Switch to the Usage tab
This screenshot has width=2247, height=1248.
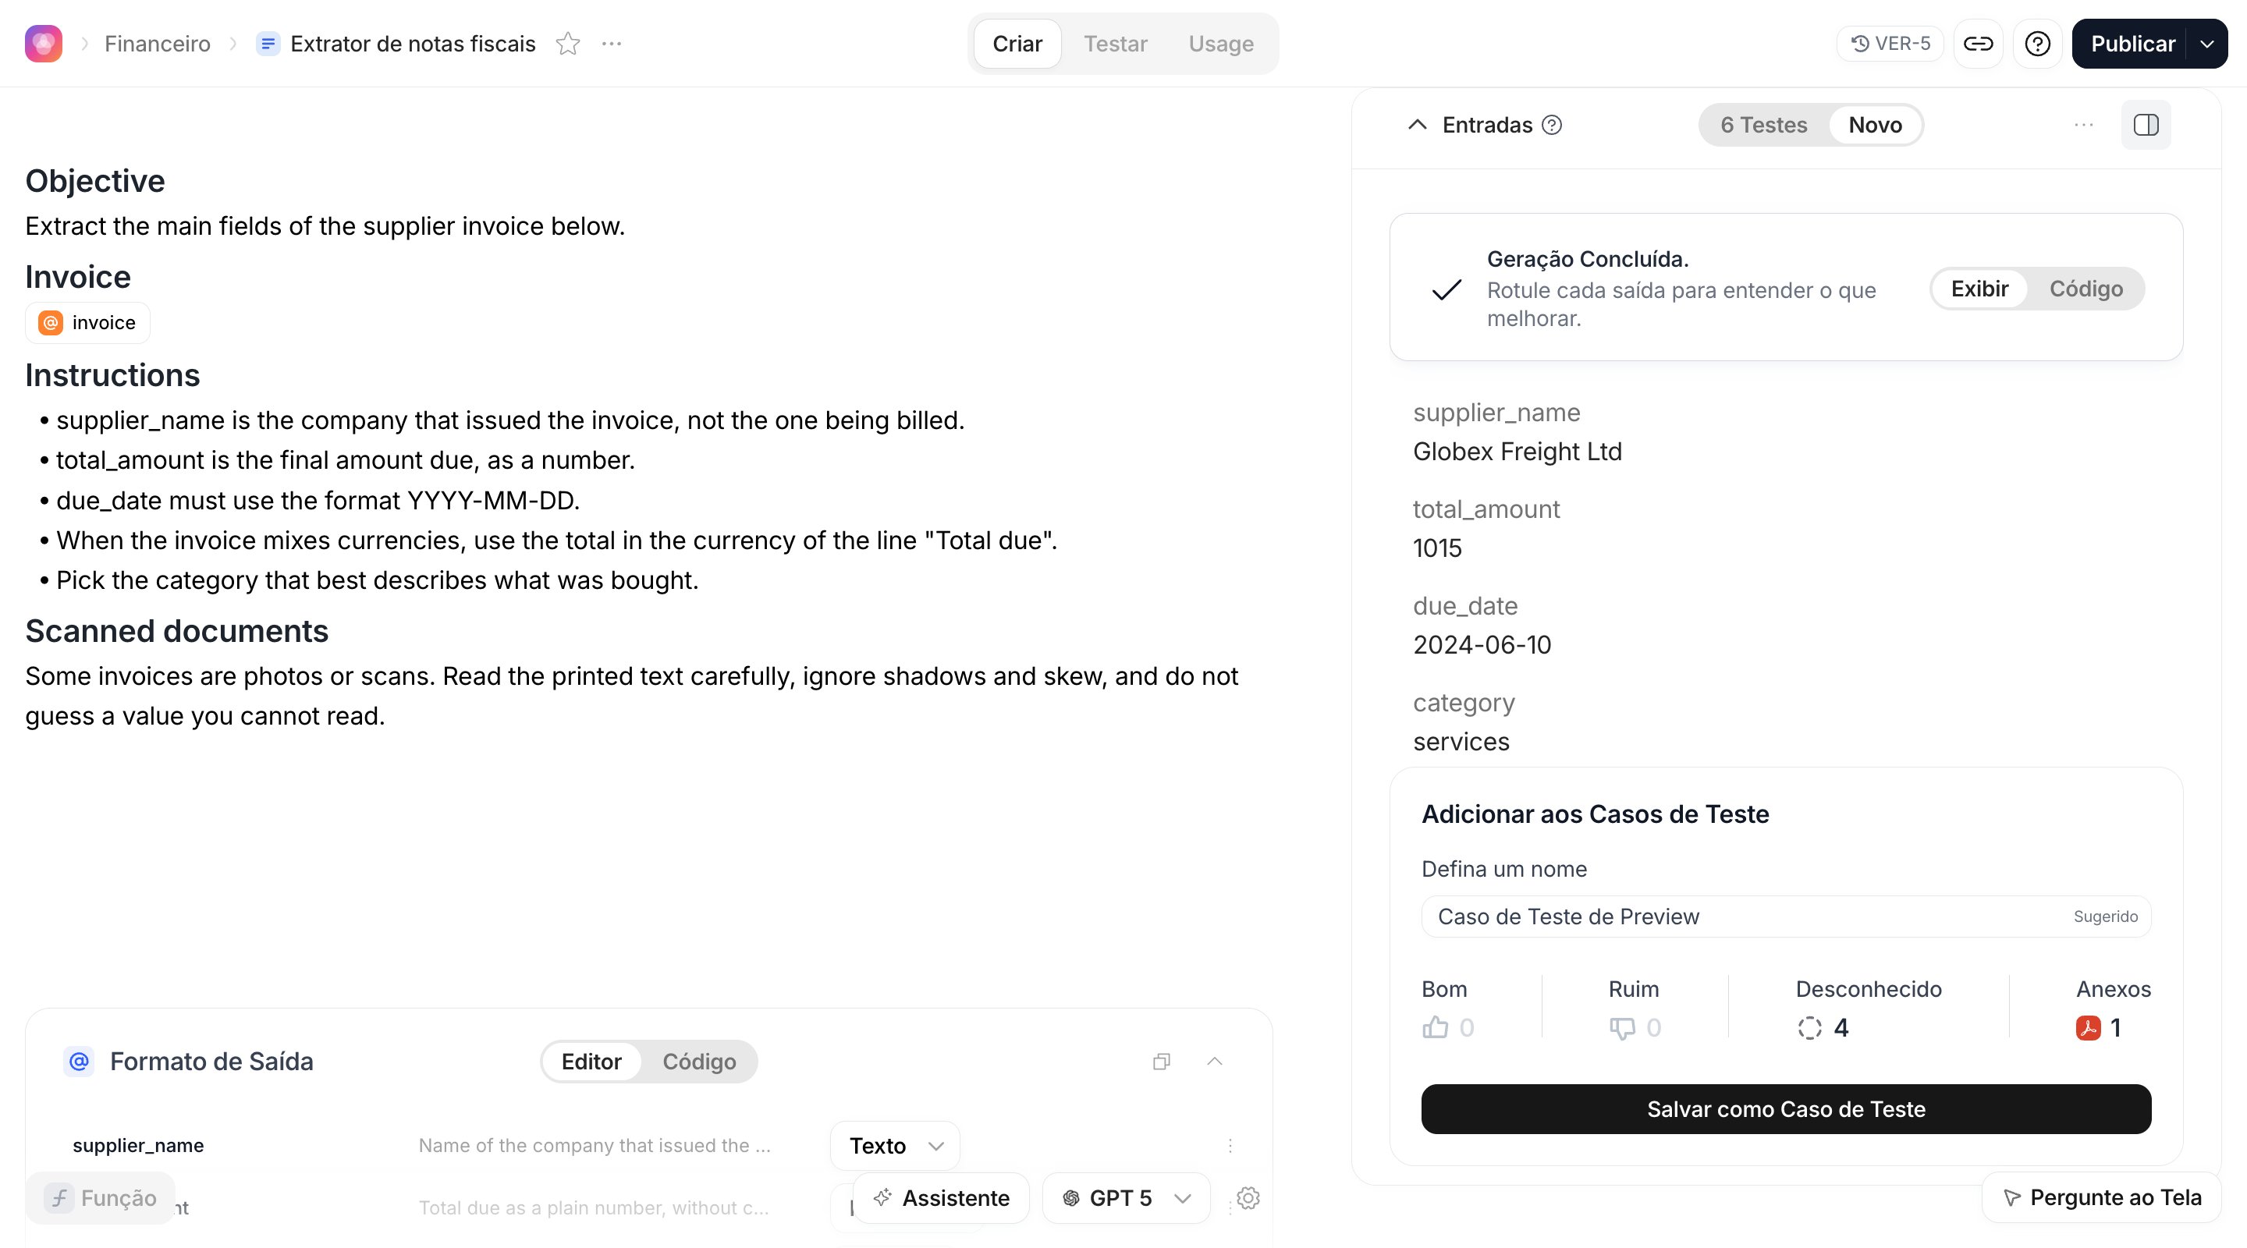point(1220,44)
